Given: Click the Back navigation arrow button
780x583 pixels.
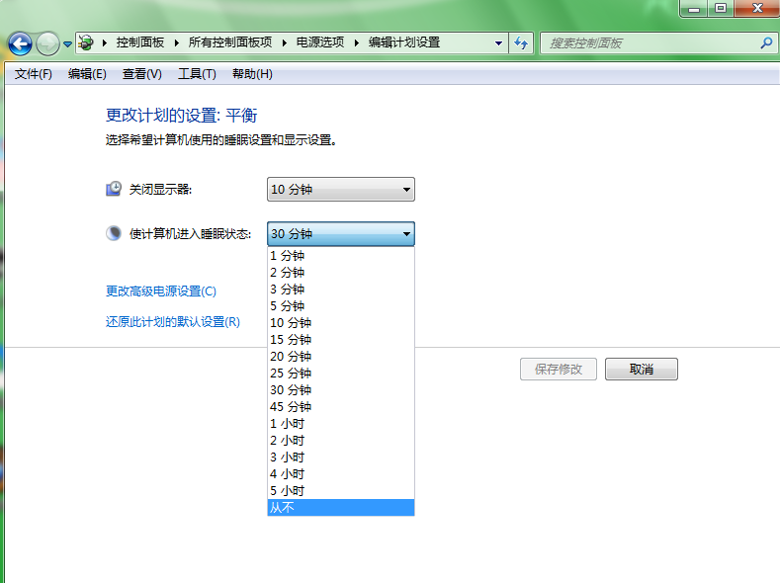Looking at the screenshot, I should 20,43.
